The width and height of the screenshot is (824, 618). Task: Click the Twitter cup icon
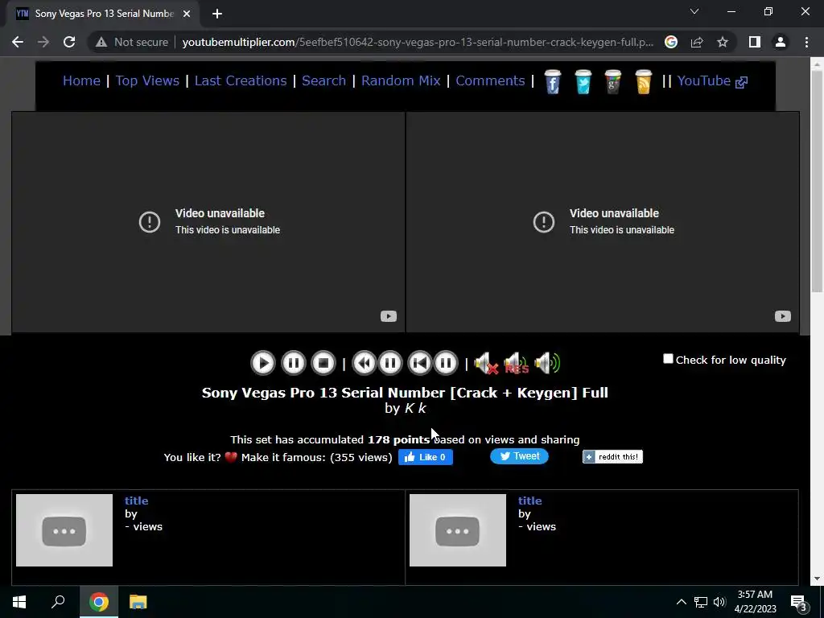click(583, 82)
